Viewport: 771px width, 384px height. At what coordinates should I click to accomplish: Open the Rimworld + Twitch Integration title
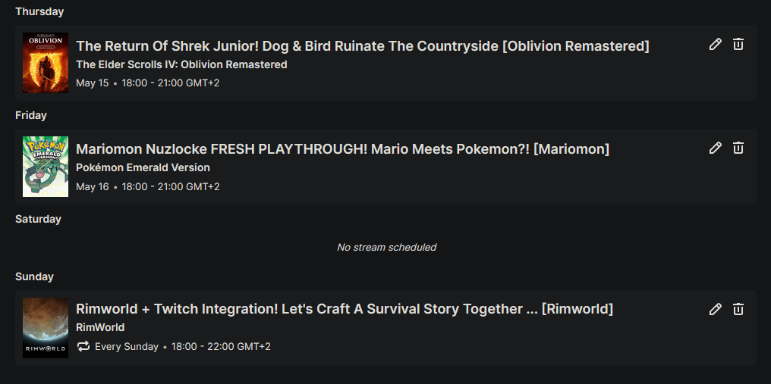tap(344, 309)
